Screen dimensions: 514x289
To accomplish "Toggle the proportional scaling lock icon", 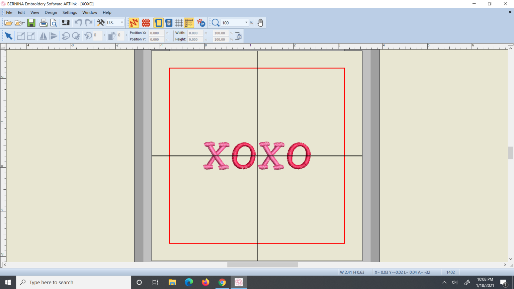I will [238, 36].
